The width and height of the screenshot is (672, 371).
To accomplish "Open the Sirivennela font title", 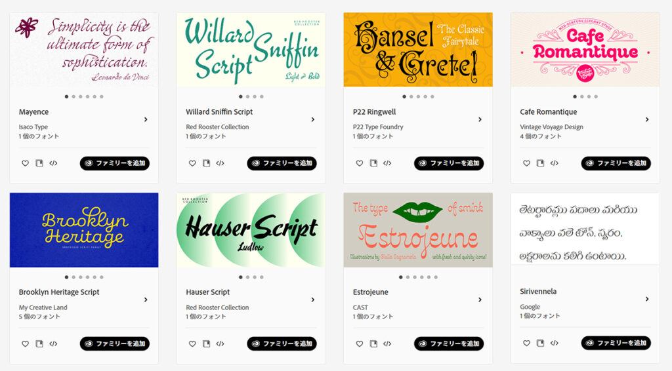I will click(538, 292).
